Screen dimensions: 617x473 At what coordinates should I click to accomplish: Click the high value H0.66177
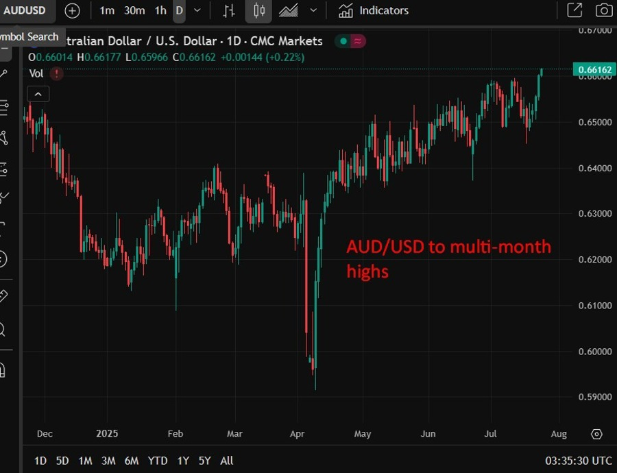click(99, 58)
